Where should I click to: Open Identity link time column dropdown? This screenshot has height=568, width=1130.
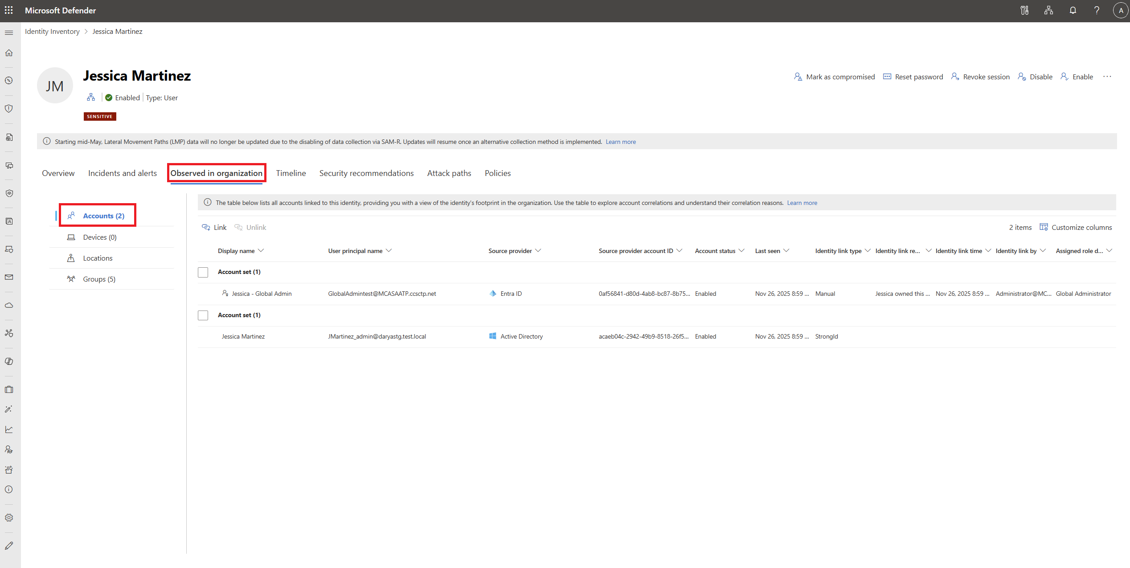[988, 251]
